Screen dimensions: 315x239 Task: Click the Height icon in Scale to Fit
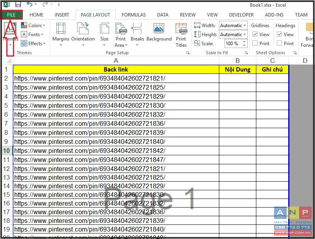point(197,34)
